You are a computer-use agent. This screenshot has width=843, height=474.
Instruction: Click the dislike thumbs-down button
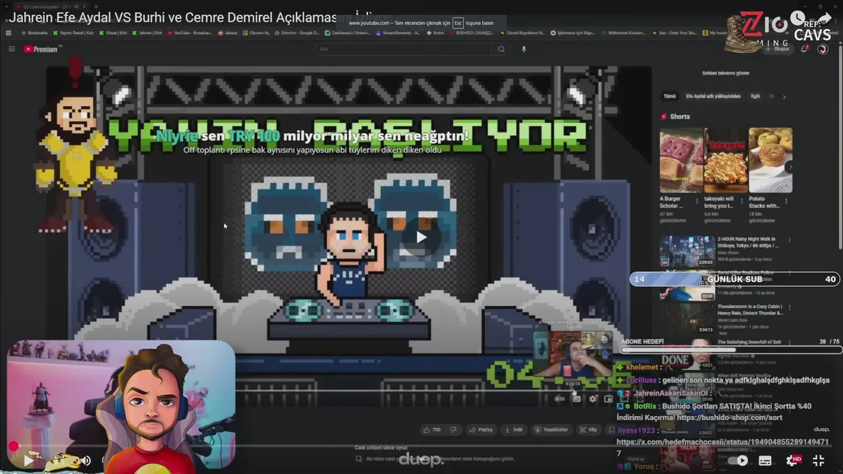(x=453, y=430)
